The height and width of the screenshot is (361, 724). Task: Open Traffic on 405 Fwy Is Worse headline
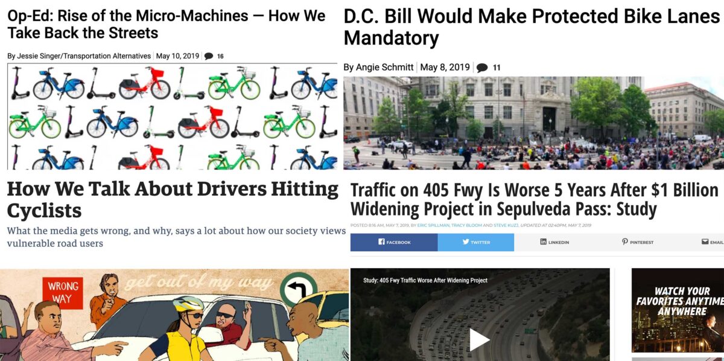click(534, 200)
